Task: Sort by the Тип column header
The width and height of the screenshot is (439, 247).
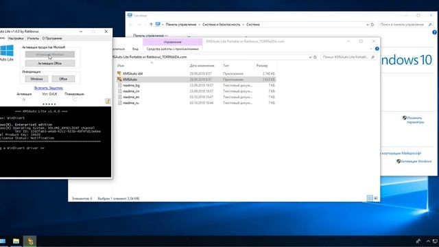Action: [x=226, y=66]
